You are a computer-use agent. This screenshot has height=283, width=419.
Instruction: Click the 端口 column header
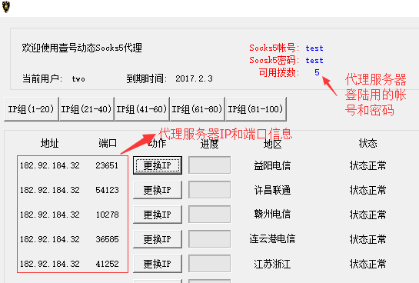108,144
